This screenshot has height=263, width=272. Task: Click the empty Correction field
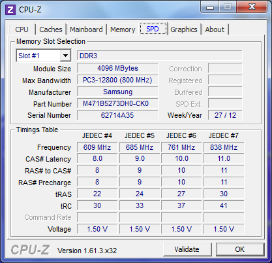[225, 68]
